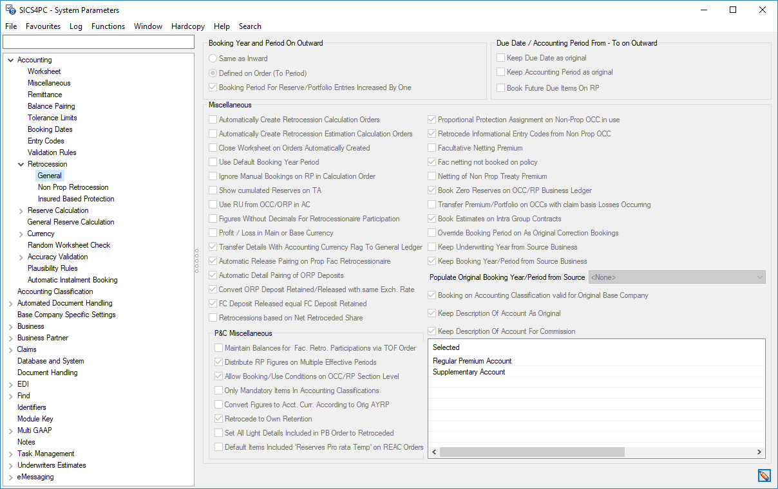This screenshot has height=489, width=778.
Task: Expand the Claims tree node
Action: [x=10, y=349]
